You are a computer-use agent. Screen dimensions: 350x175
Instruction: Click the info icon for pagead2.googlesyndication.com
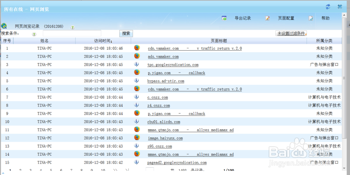pos(136,162)
